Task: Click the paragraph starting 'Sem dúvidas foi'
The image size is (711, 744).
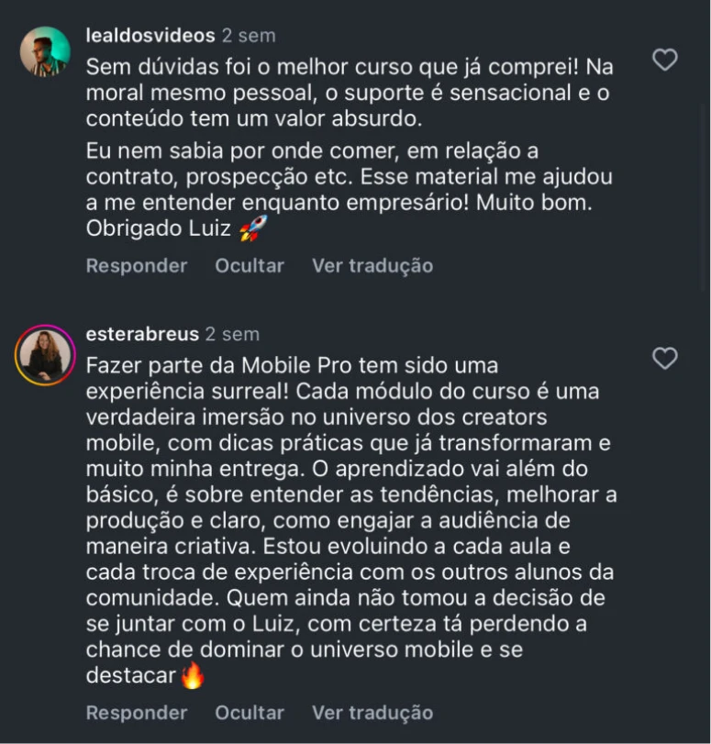Action: click(x=349, y=93)
